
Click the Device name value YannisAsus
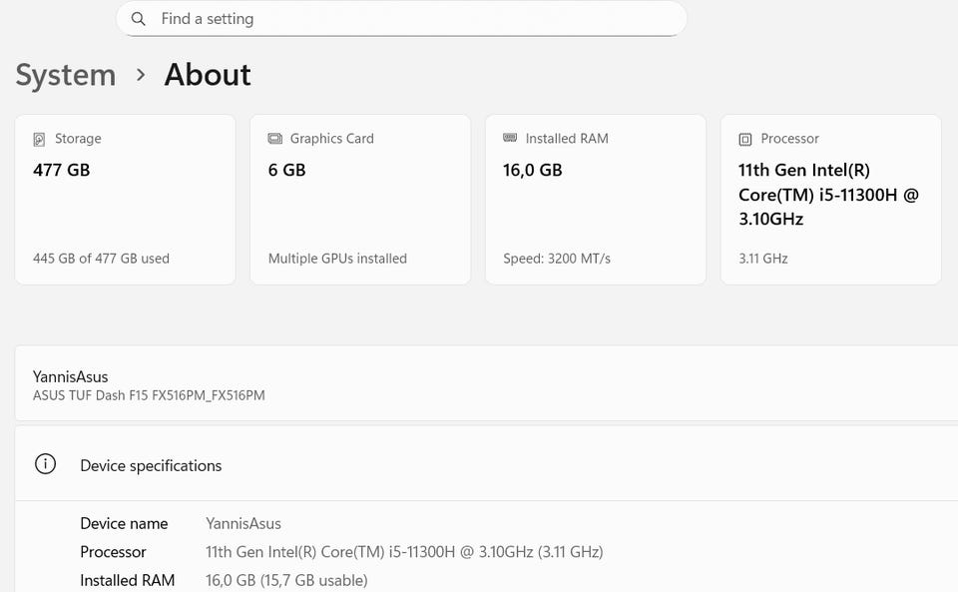243,523
